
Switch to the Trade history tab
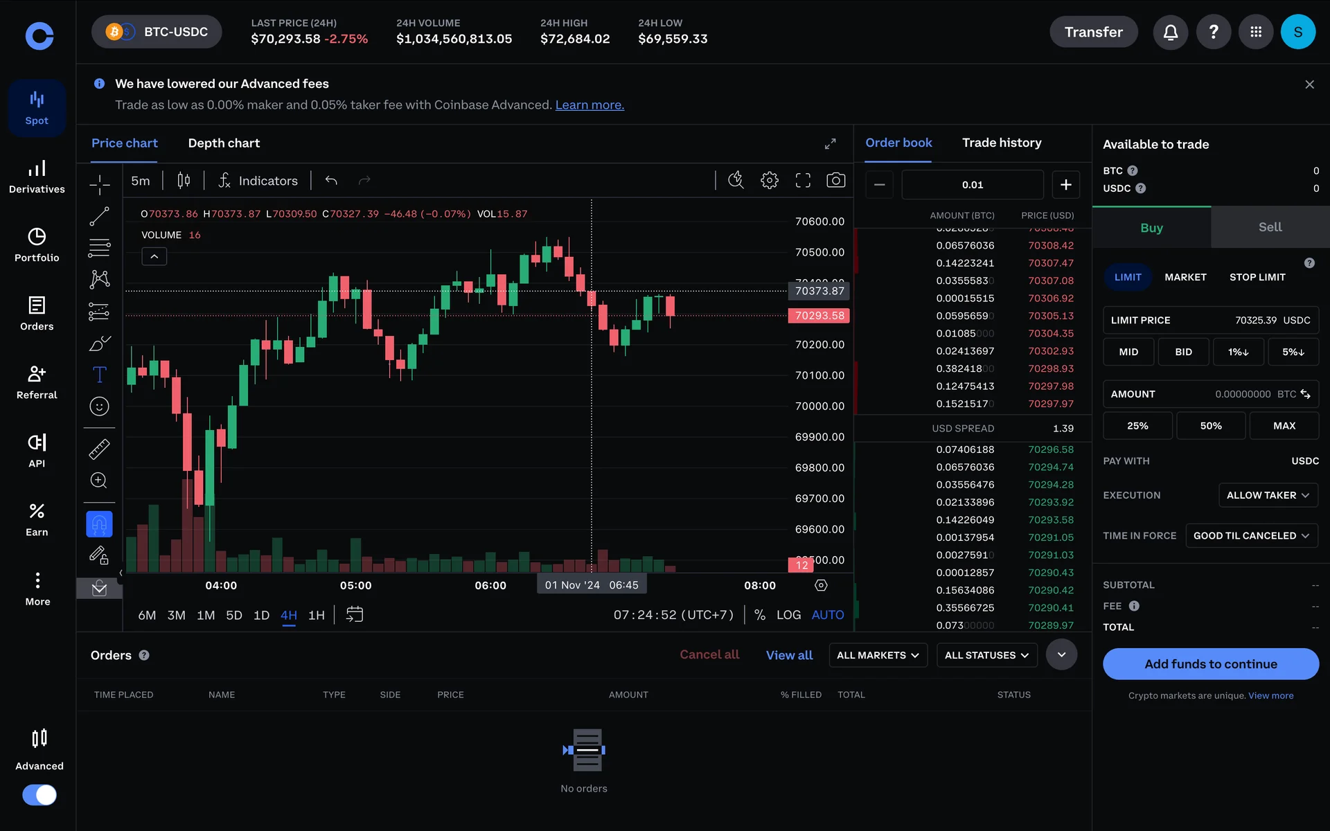[1001, 143]
